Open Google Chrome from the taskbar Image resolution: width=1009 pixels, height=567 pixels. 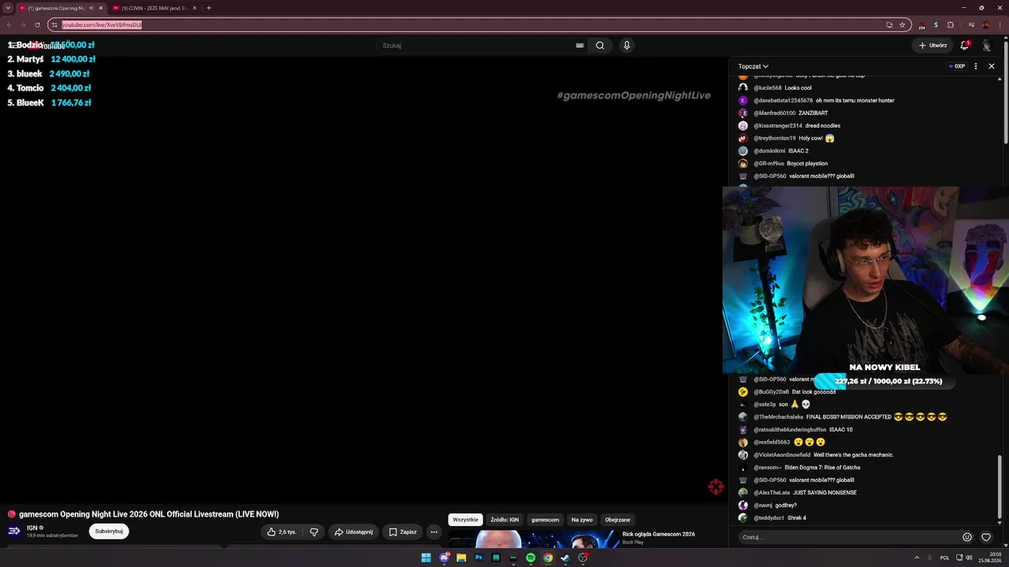(x=548, y=558)
